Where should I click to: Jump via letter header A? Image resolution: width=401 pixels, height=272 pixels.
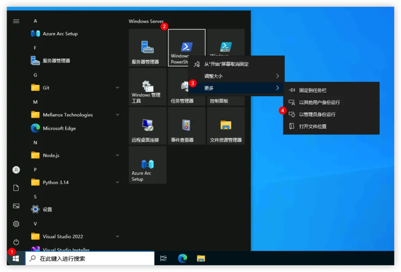(x=35, y=21)
